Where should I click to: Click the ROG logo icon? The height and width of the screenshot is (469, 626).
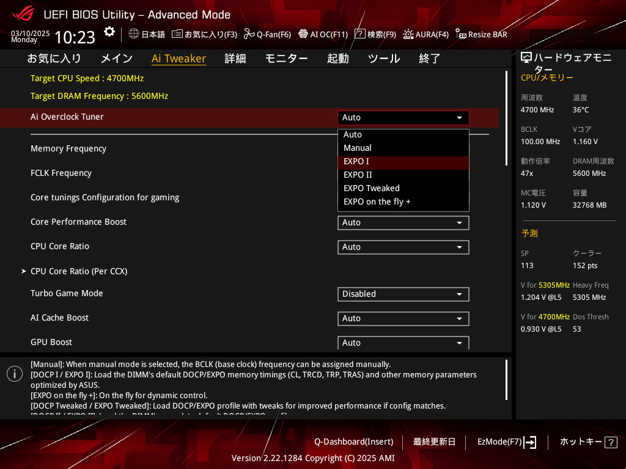pos(23,14)
